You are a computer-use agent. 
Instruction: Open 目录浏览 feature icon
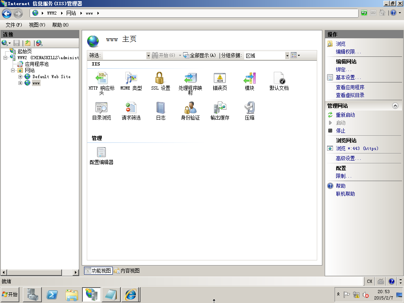point(101,108)
